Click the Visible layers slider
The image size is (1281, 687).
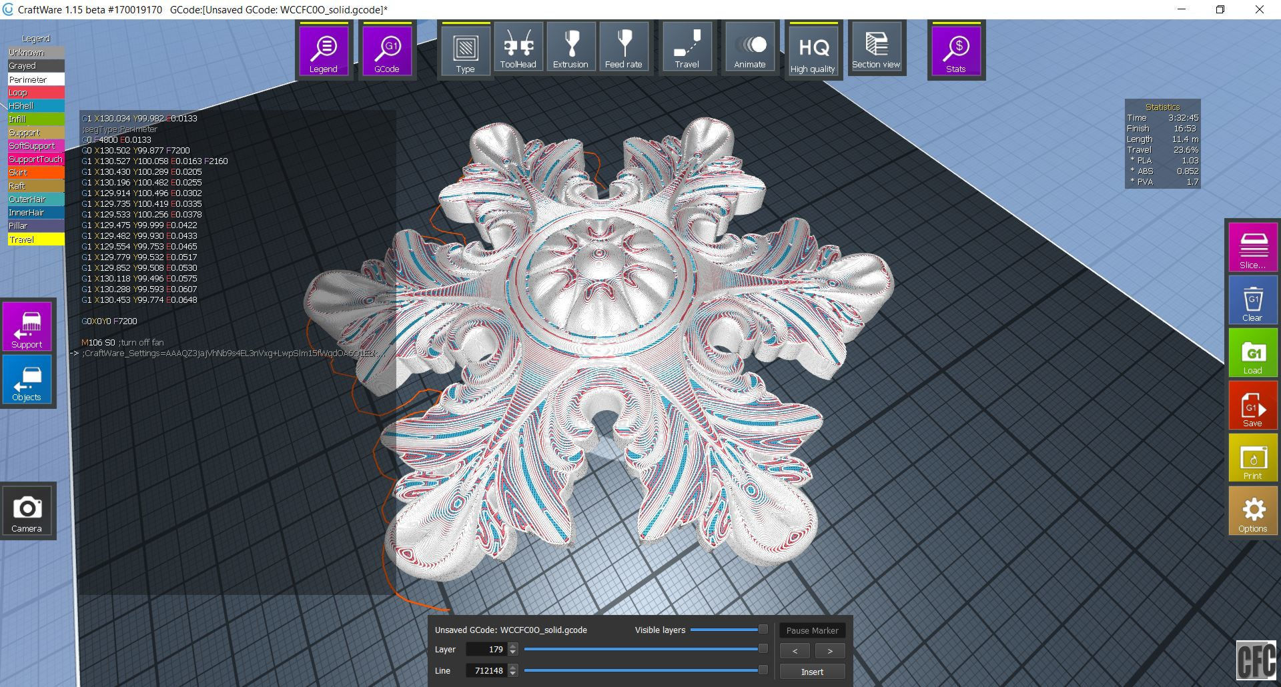(729, 630)
